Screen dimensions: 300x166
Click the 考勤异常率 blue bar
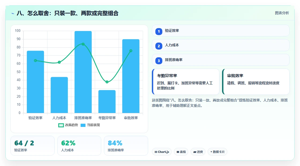pos(107,101)
